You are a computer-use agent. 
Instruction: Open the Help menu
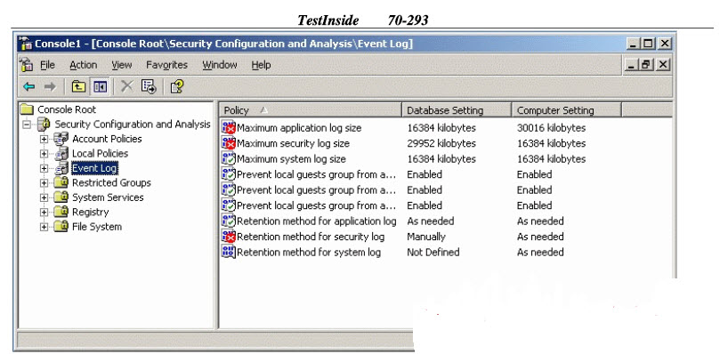261,65
